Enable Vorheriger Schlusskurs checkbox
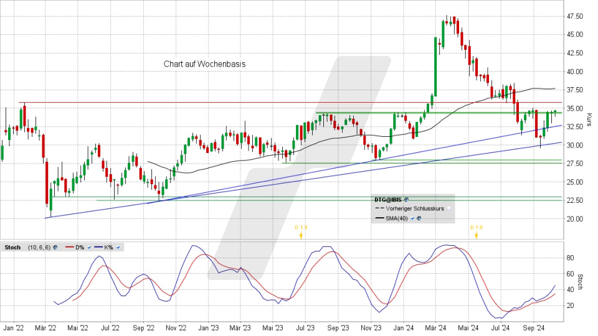This screenshot has width=598, height=336. 449,209
